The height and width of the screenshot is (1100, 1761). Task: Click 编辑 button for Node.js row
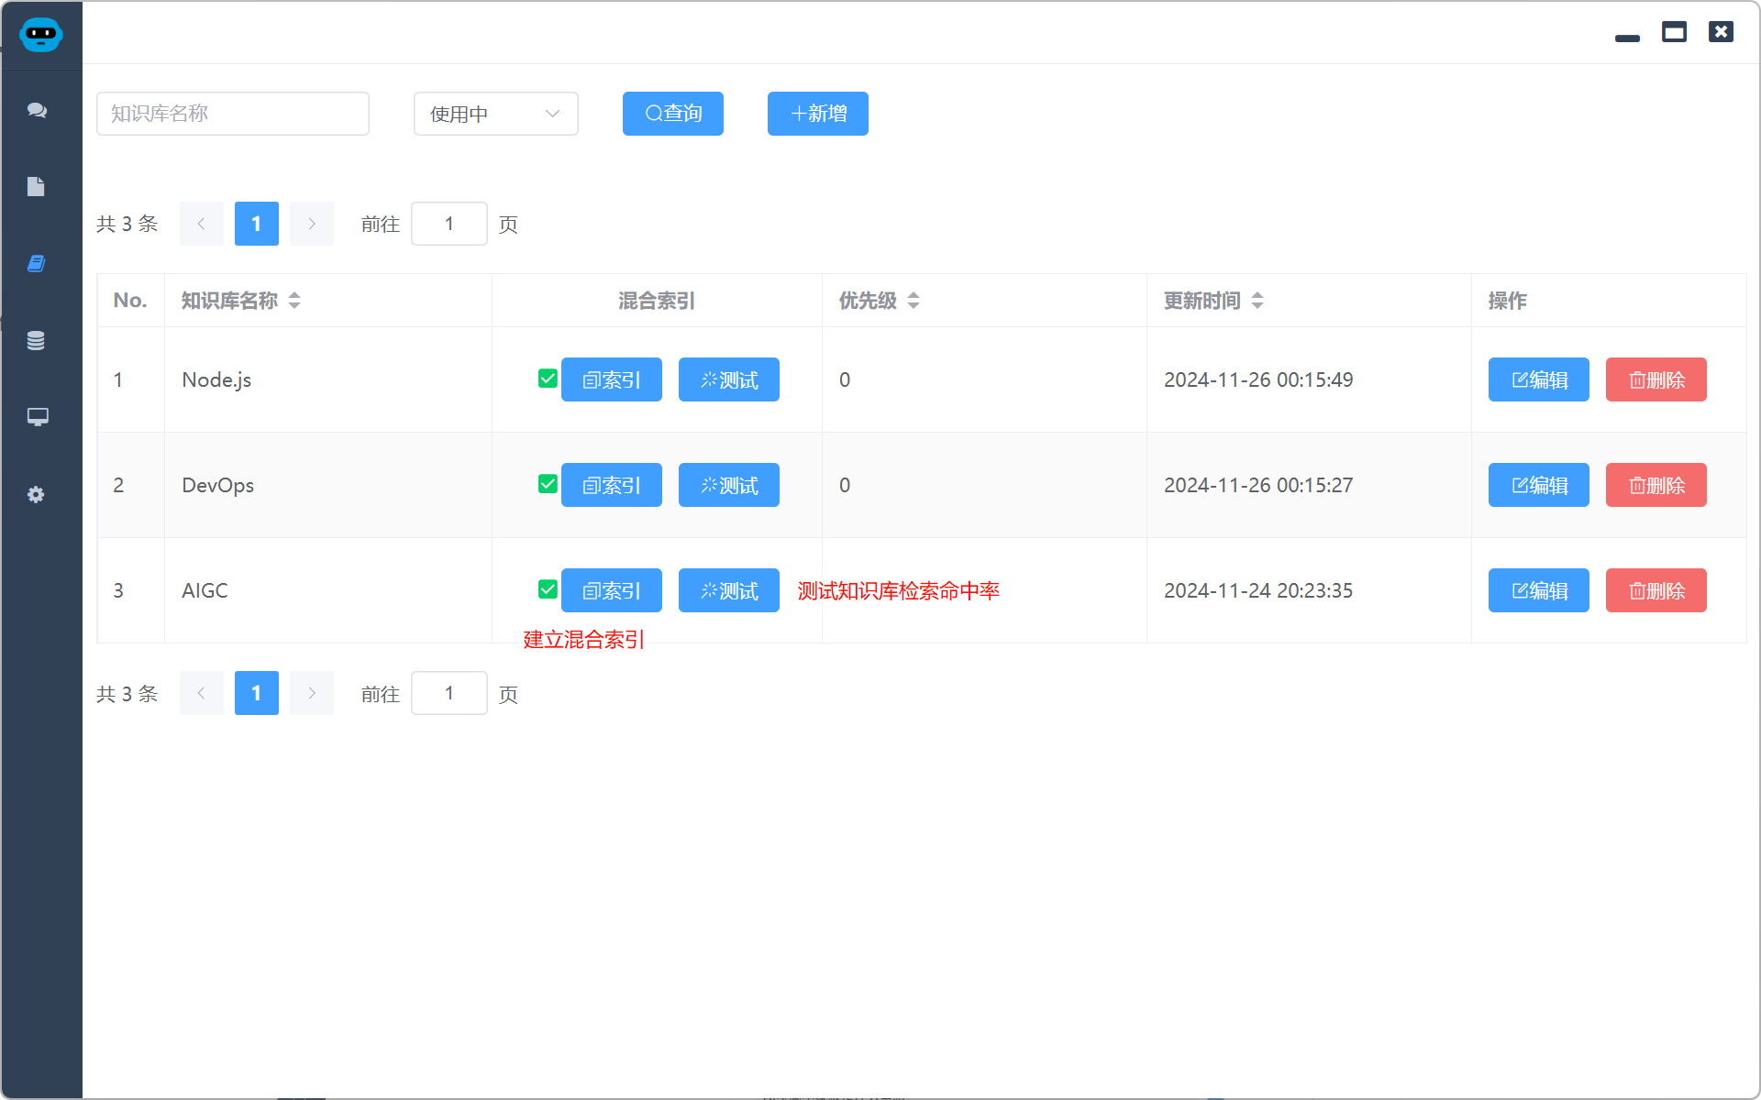1539,379
